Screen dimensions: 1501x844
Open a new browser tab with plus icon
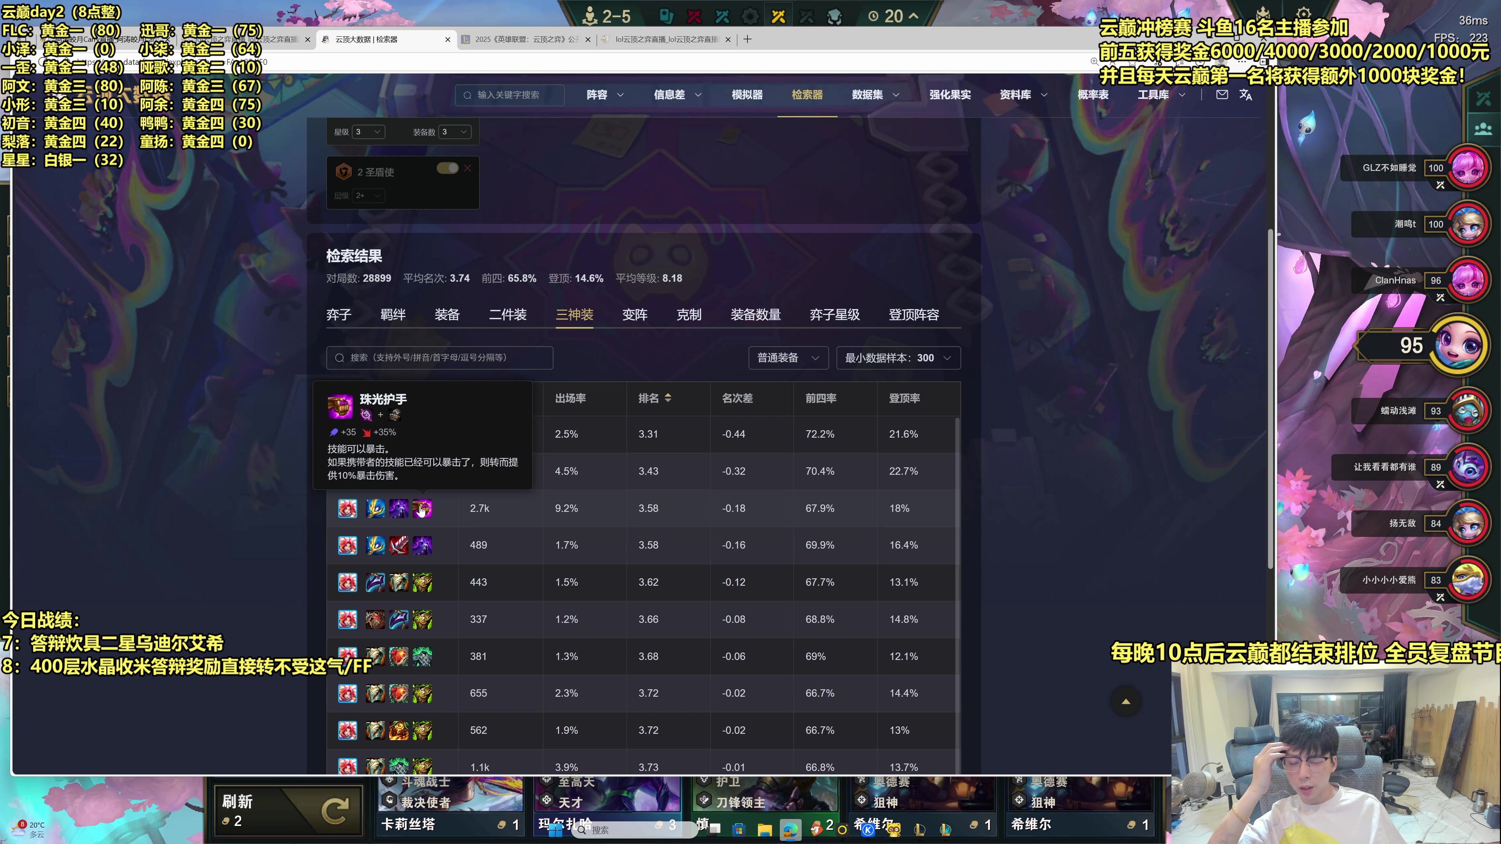pos(748,39)
